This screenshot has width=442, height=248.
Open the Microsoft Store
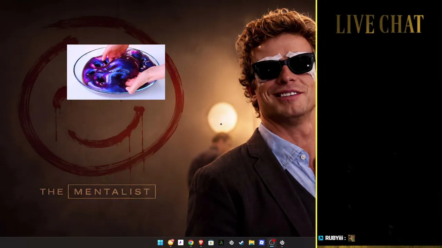coord(211,243)
